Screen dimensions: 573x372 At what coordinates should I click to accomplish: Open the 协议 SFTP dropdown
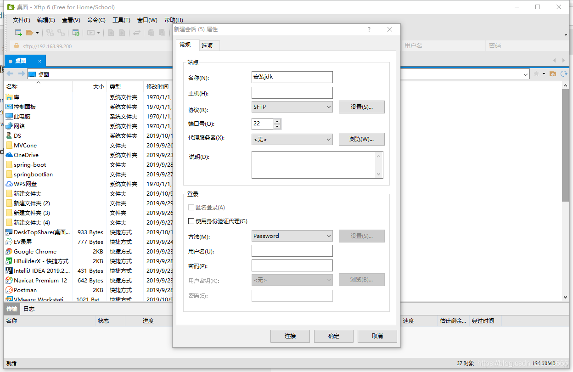click(292, 107)
